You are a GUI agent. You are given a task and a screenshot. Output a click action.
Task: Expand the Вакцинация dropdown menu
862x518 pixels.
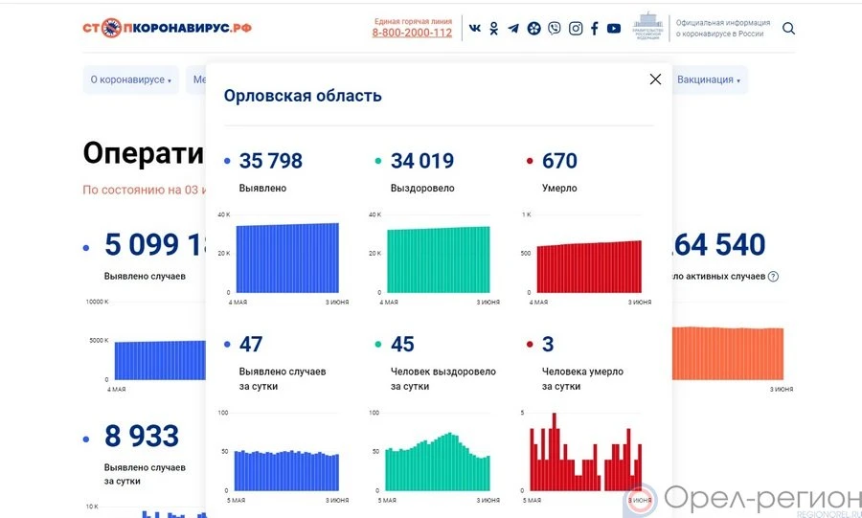click(x=709, y=80)
